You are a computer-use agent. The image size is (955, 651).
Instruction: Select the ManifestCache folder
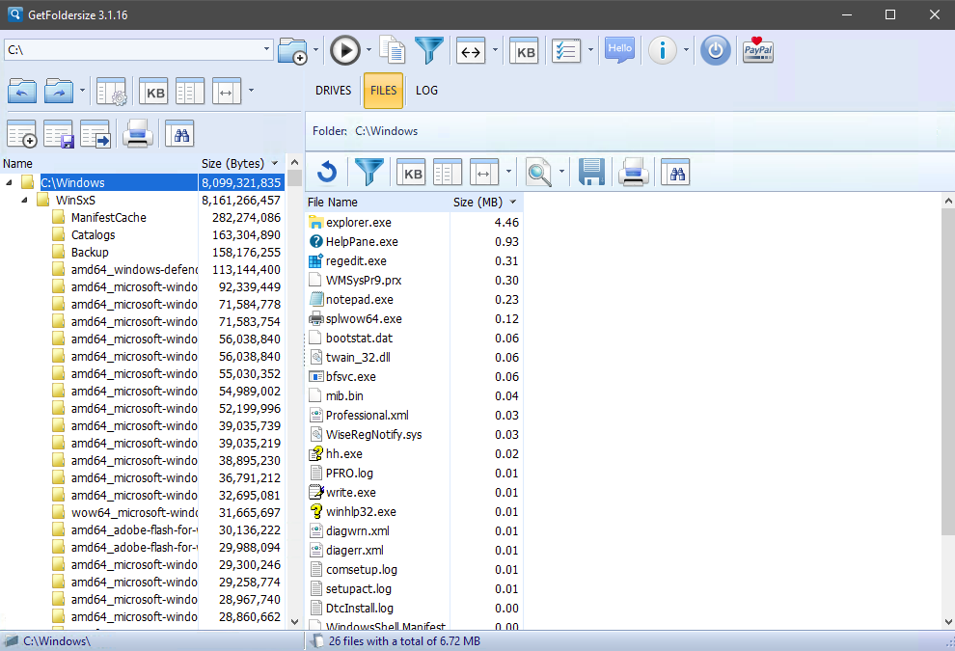click(x=108, y=217)
